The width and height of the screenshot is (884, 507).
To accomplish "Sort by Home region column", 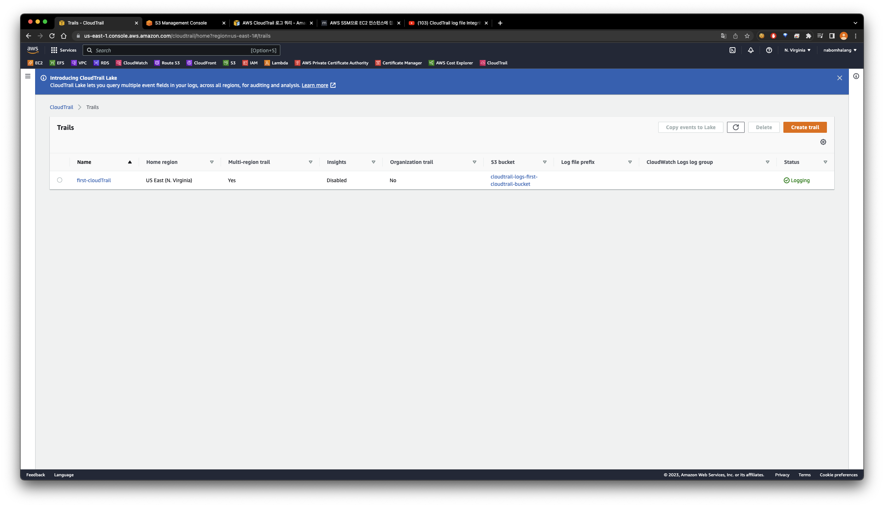I will 180,162.
